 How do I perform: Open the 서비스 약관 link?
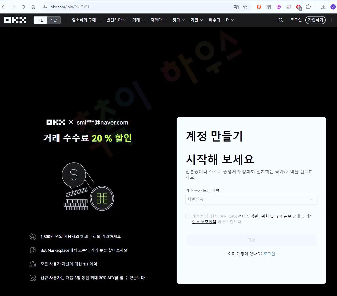248,216
